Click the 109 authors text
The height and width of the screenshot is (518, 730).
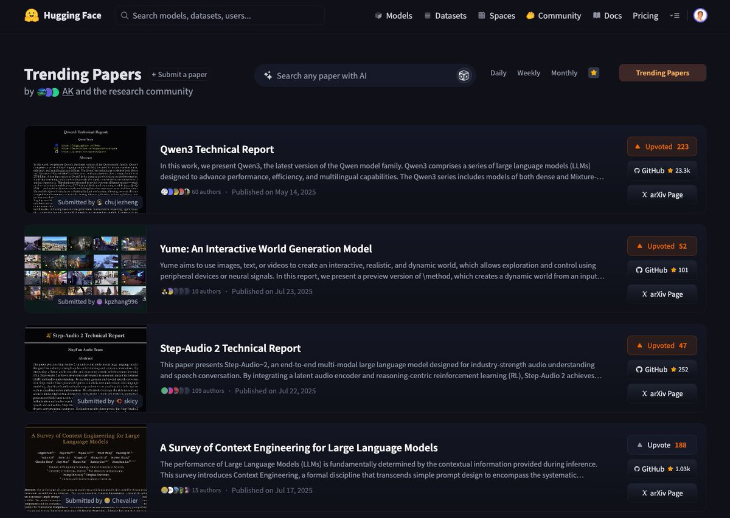pyautogui.click(x=208, y=391)
